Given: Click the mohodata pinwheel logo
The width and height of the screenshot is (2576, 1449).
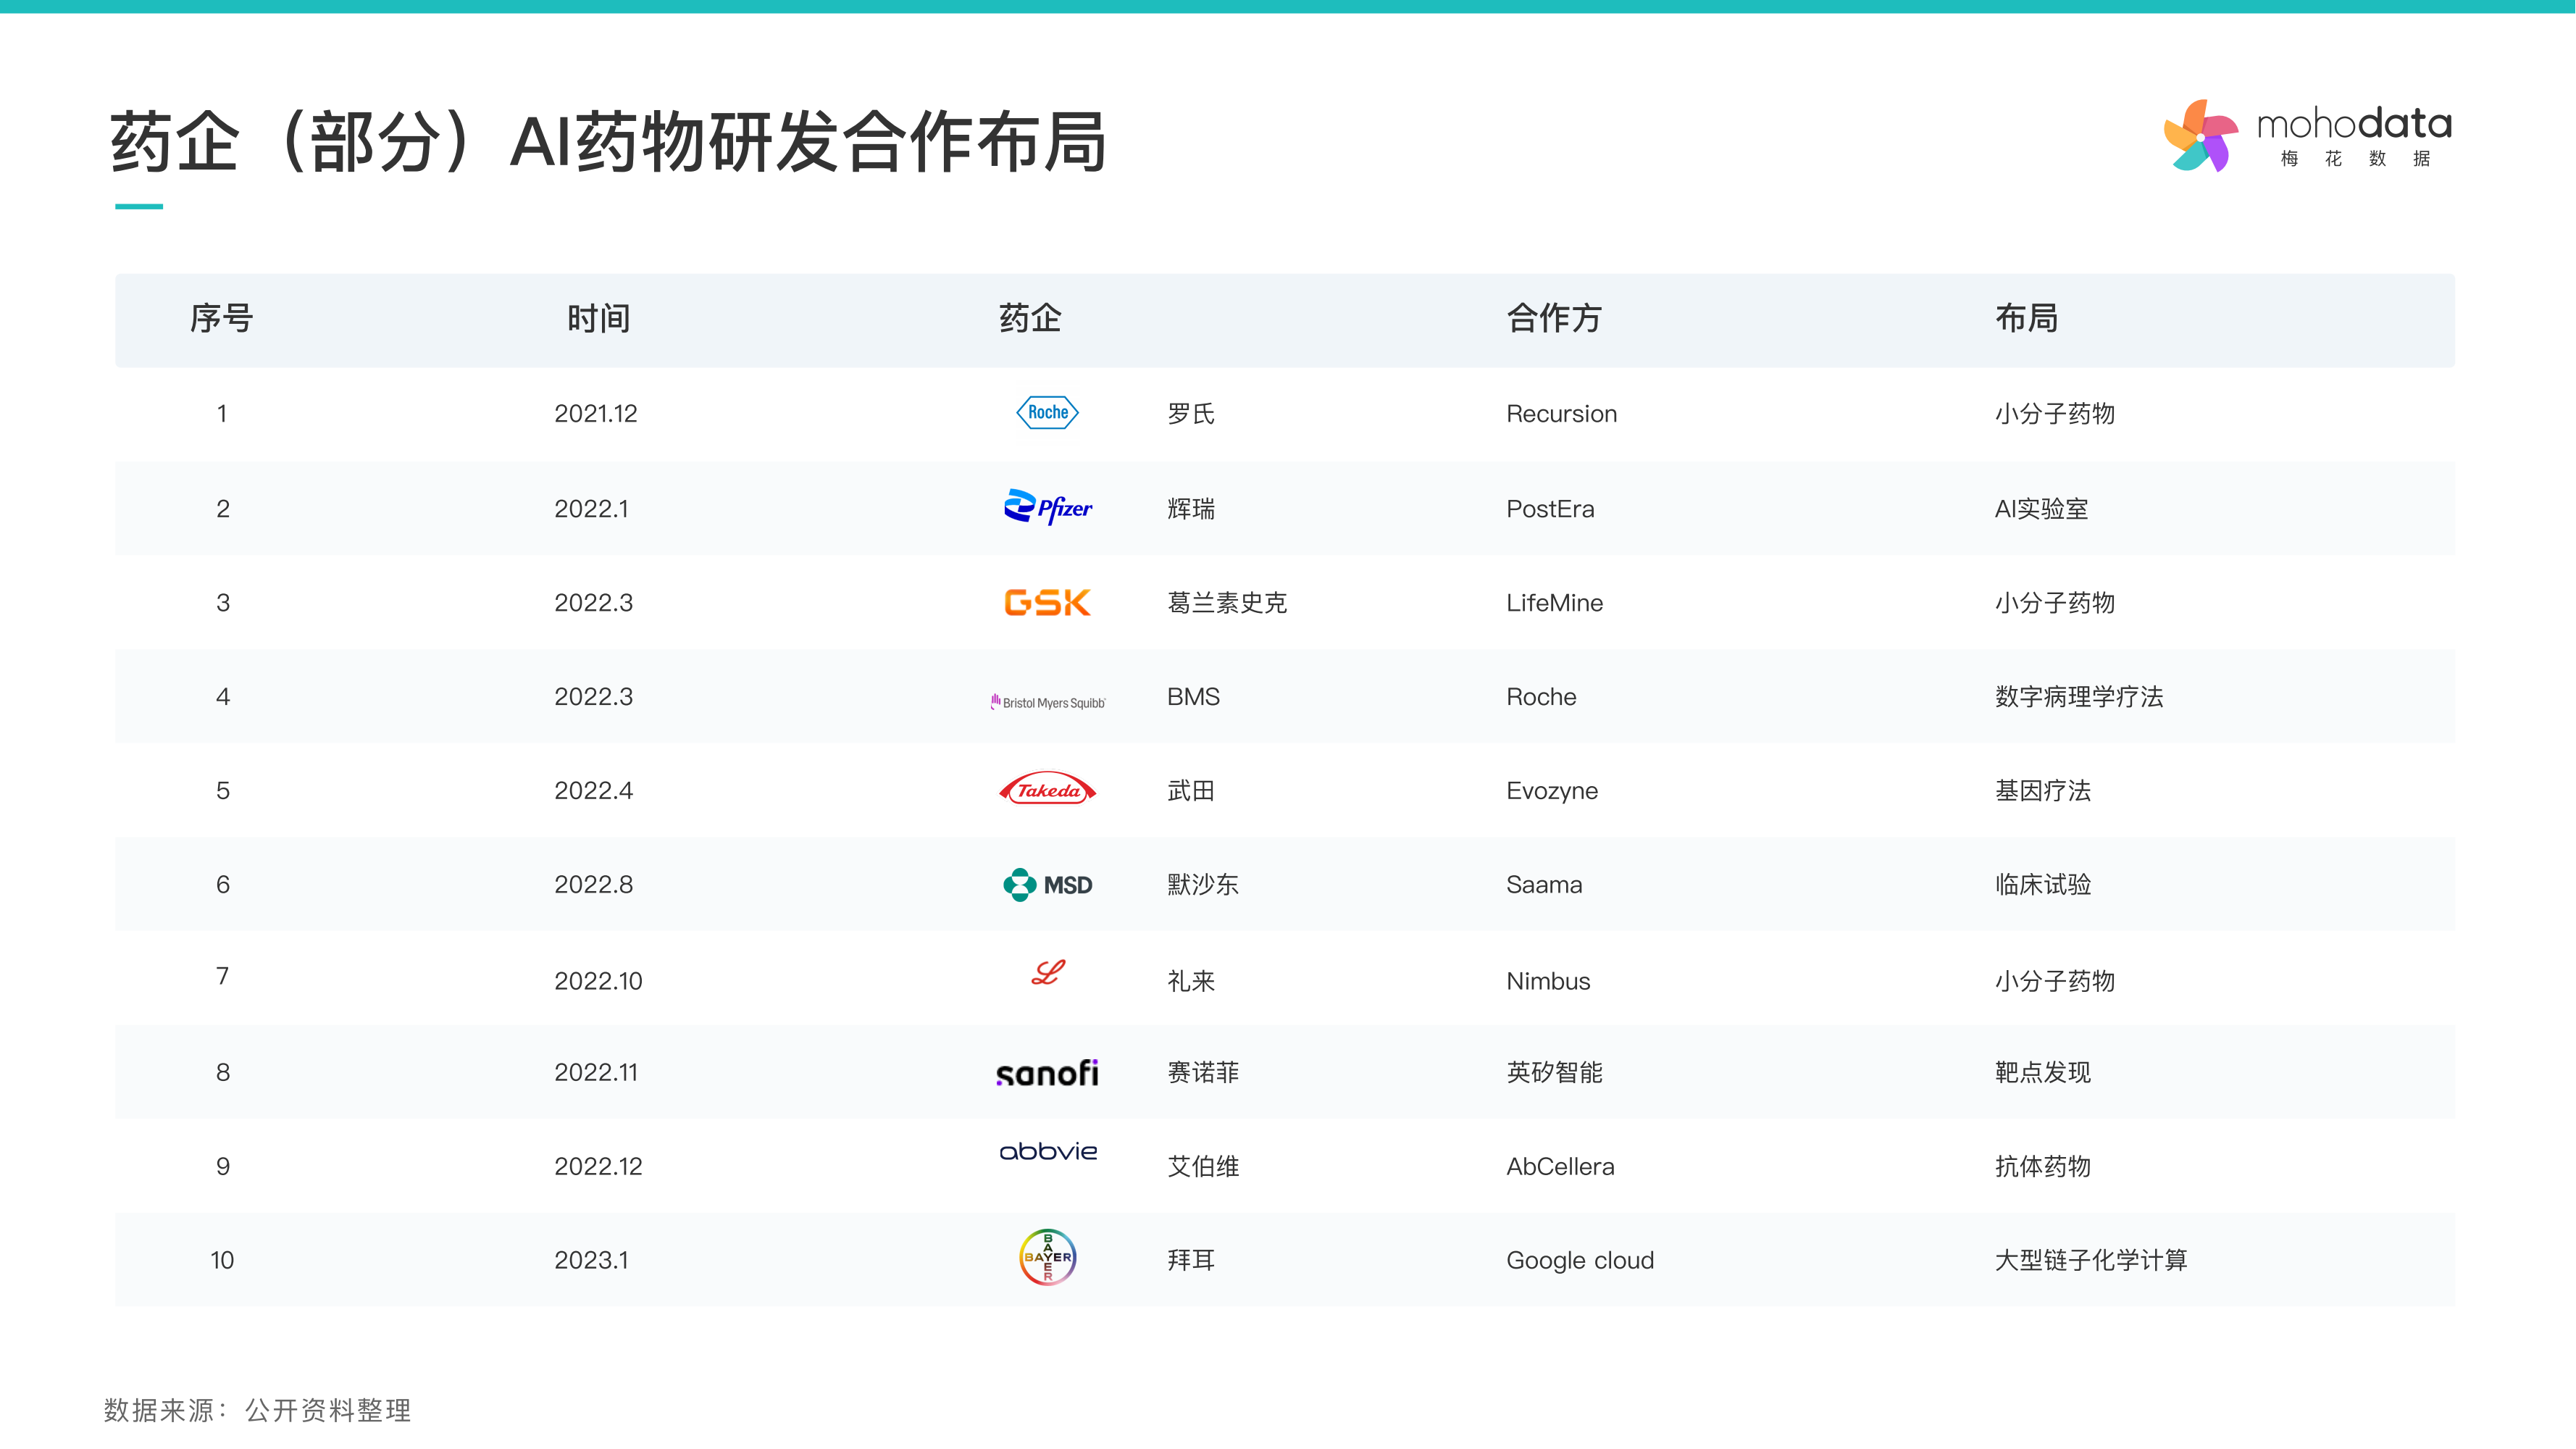Looking at the screenshot, I should pyautogui.click(x=2200, y=136).
